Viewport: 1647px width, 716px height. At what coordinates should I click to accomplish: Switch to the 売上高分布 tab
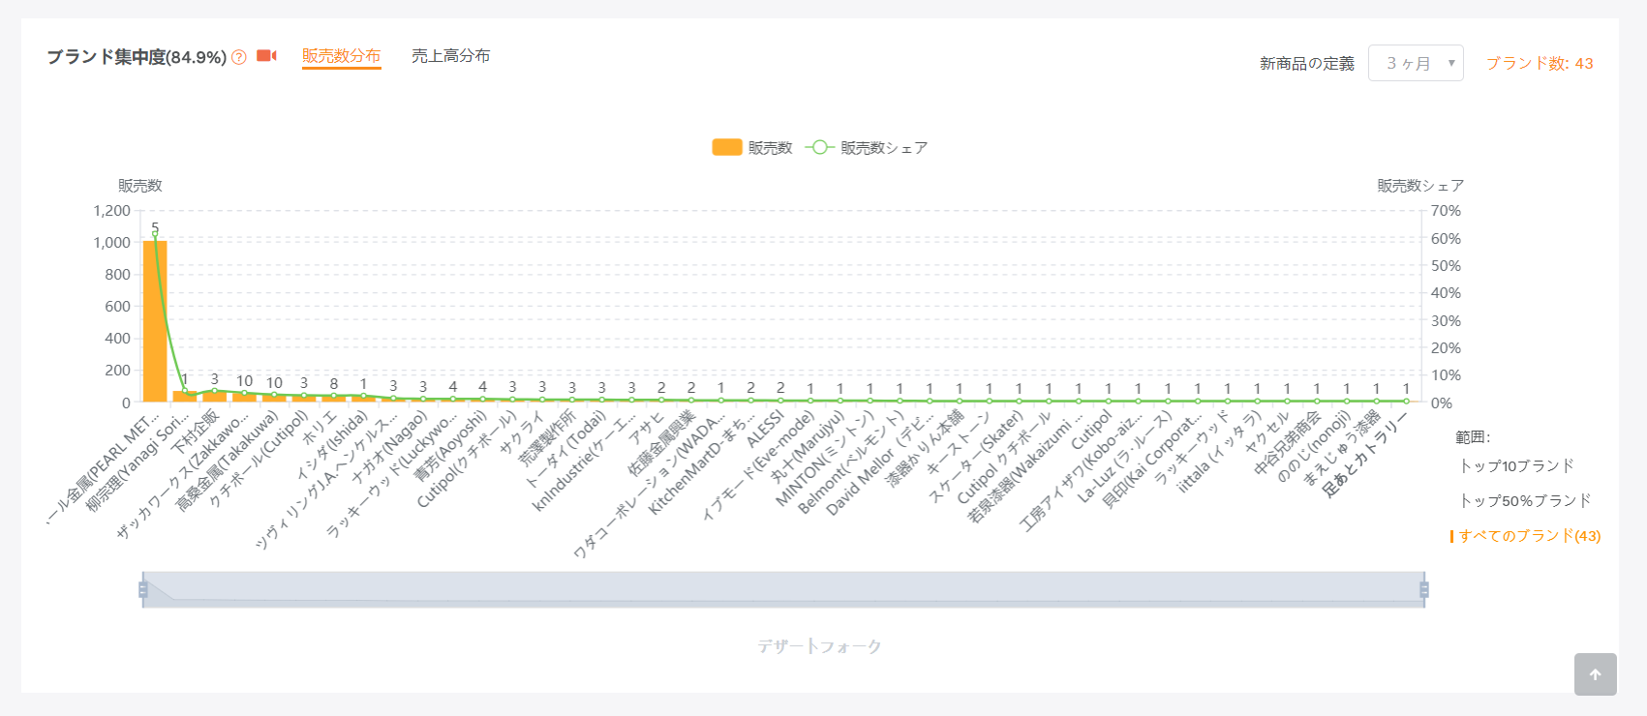(x=450, y=56)
